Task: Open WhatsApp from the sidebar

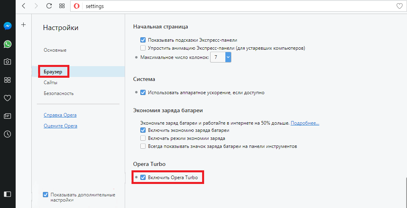Action: coord(7,44)
